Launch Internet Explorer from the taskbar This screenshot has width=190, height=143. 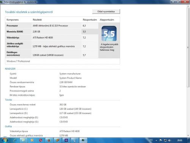(x=15, y=140)
